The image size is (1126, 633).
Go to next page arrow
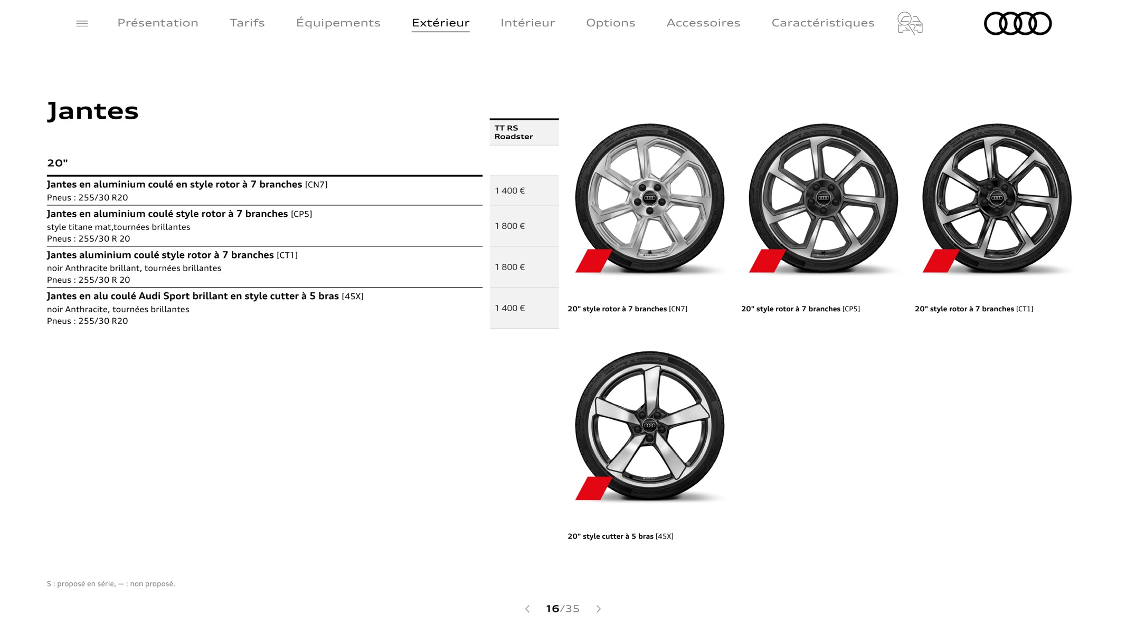click(599, 609)
